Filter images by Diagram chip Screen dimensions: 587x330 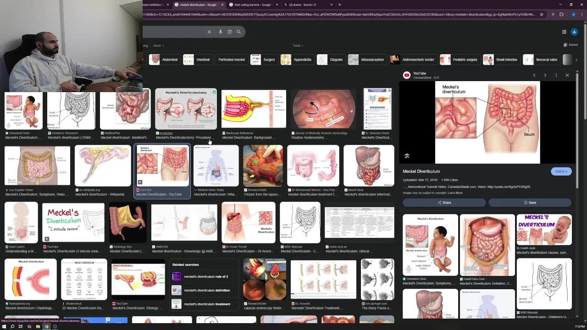(x=331, y=60)
